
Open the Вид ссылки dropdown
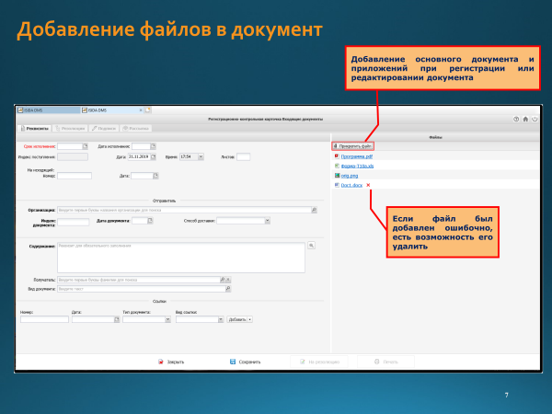pos(222,320)
